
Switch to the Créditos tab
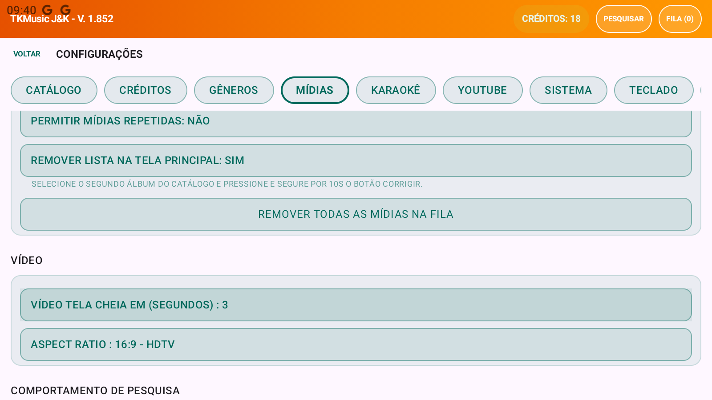[x=146, y=90]
